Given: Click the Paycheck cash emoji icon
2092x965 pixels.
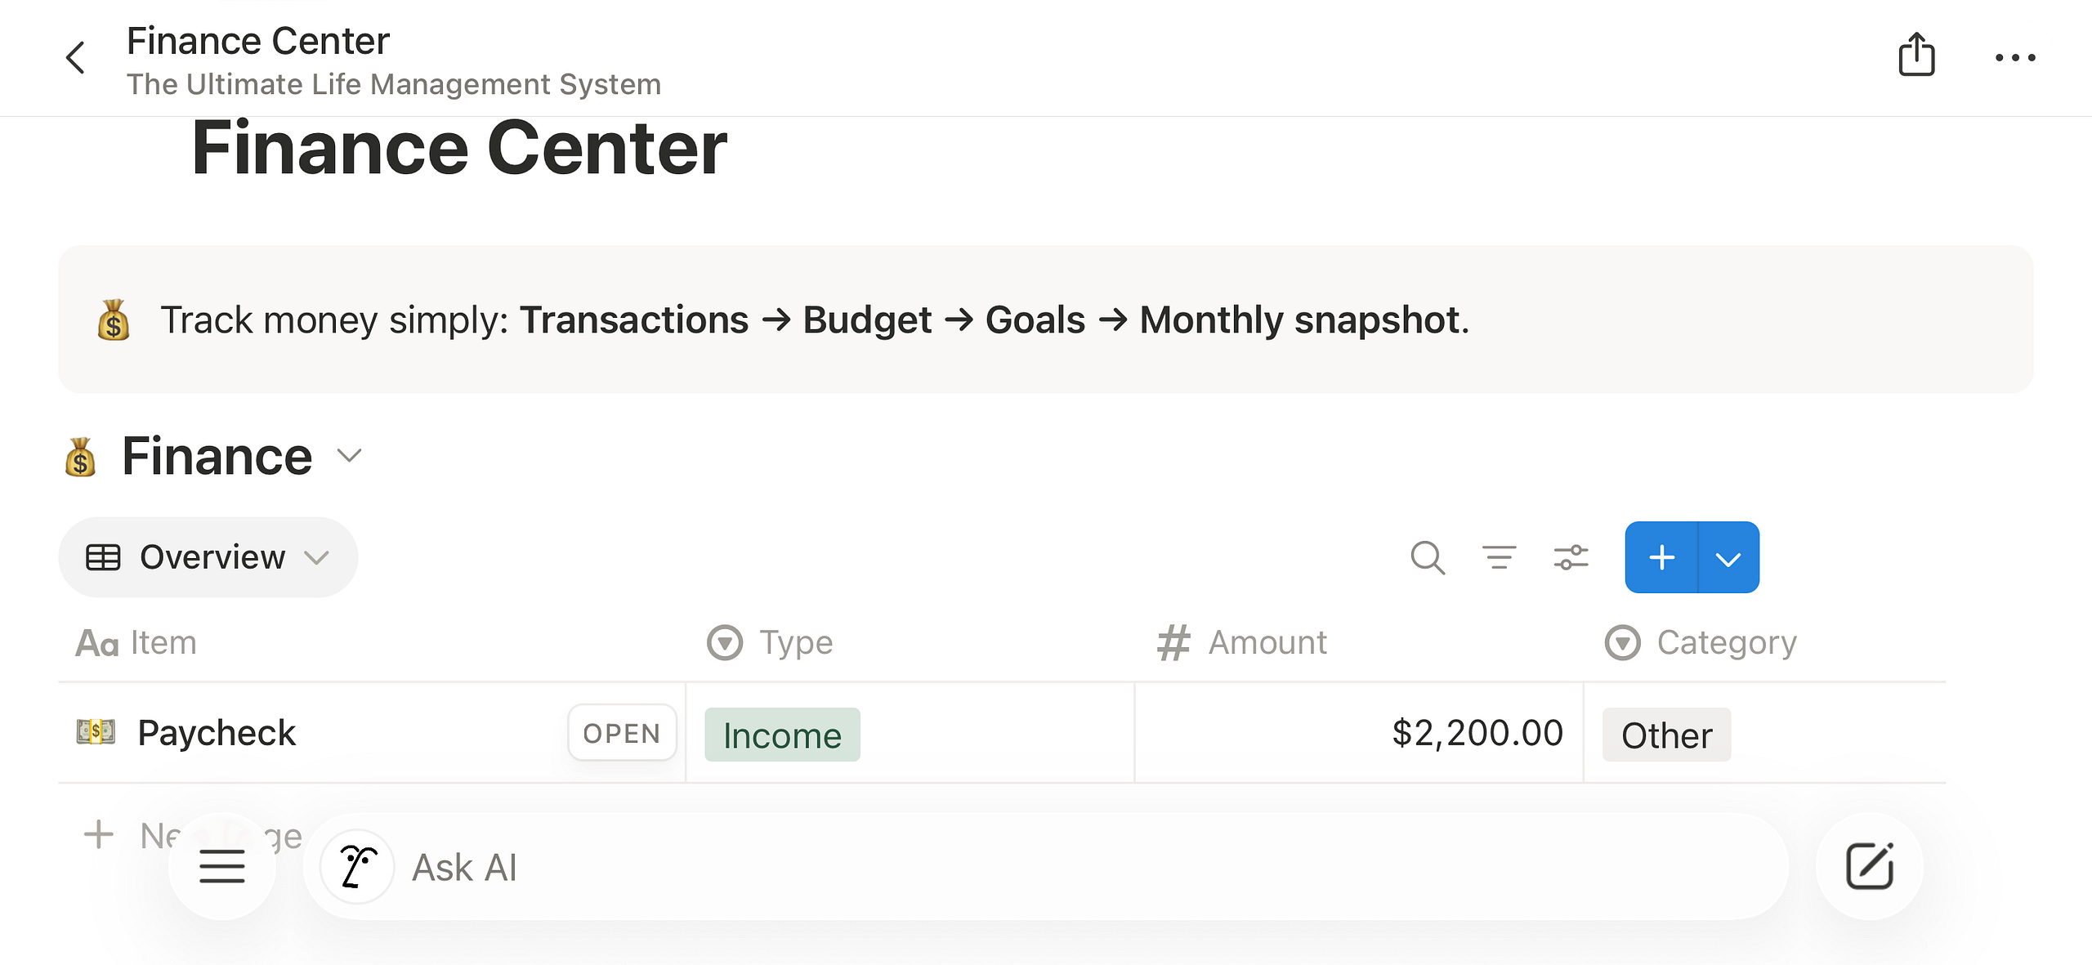Looking at the screenshot, I should [x=96, y=731].
